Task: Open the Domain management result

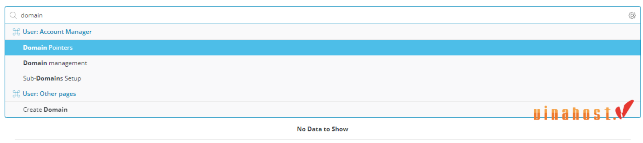Action: point(323,63)
